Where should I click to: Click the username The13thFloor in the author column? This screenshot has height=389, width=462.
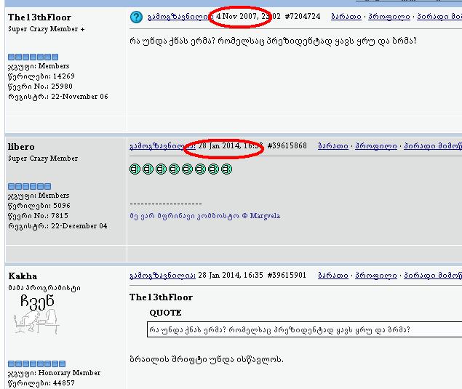click(39, 17)
